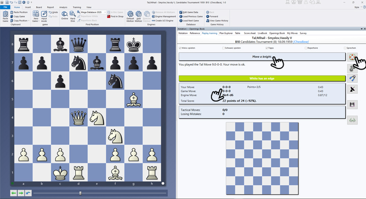Toggle the Weiss spielen checkbox
Screen dimensions: 366x199
click(180, 48)
